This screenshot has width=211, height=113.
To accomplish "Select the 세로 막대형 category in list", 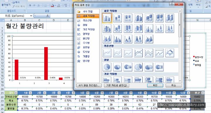I will [88, 16].
